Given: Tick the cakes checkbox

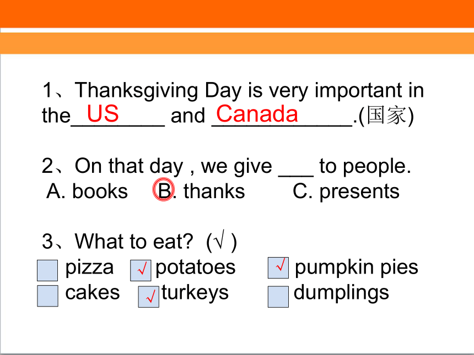Looking at the screenshot, I should pyautogui.click(x=47, y=296).
